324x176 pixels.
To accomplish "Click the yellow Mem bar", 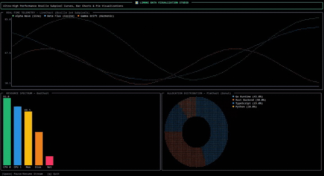I will [28, 138].
